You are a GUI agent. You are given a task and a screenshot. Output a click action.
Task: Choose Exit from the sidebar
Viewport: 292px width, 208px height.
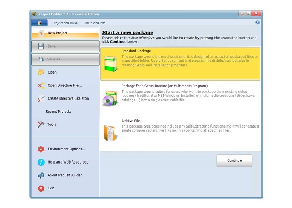click(50, 188)
